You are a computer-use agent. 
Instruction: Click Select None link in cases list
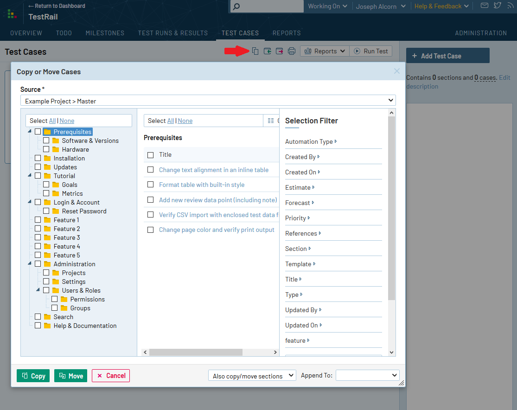tap(185, 121)
